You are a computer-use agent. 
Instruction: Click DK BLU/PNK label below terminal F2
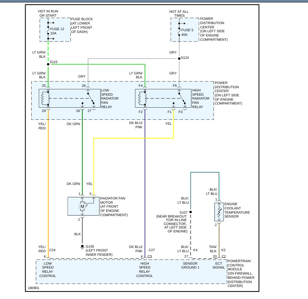tap(136, 125)
